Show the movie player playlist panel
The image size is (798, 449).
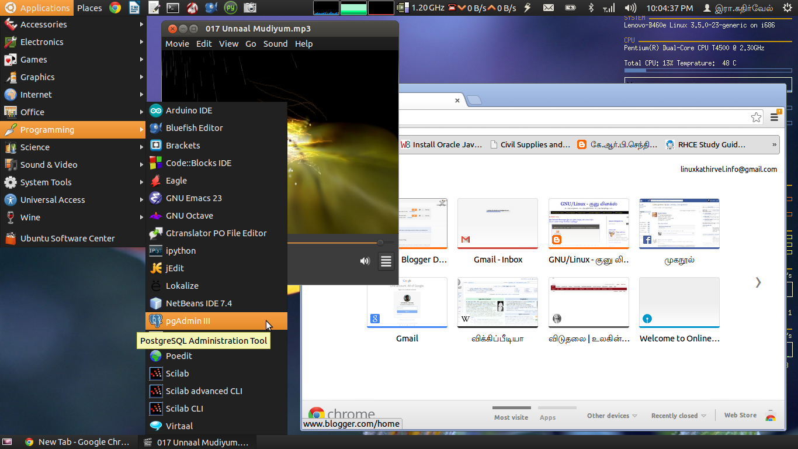pyautogui.click(x=386, y=261)
